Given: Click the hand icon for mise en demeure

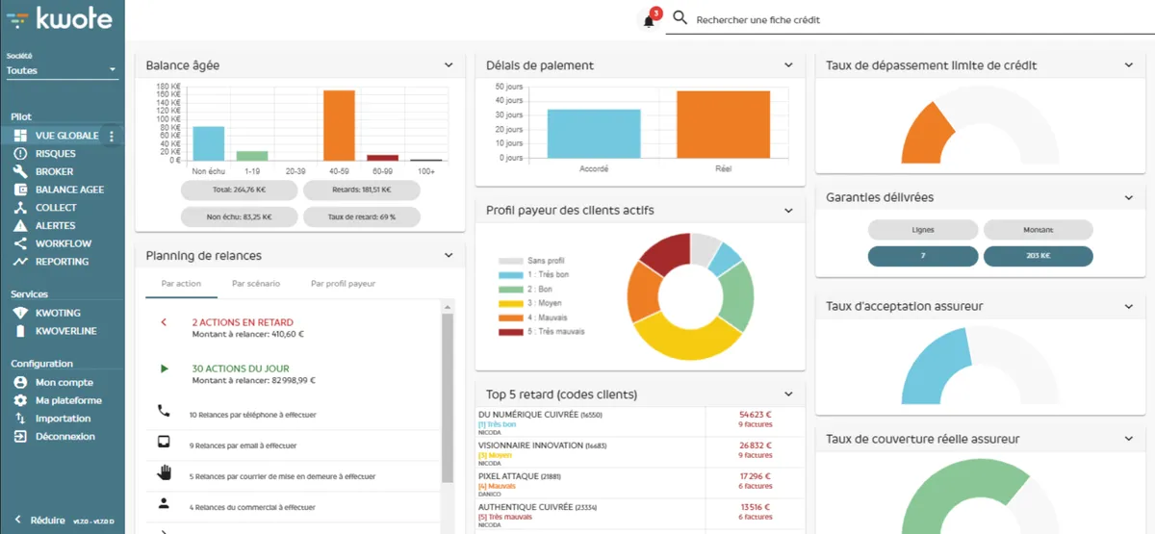Looking at the screenshot, I should [x=164, y=472].
